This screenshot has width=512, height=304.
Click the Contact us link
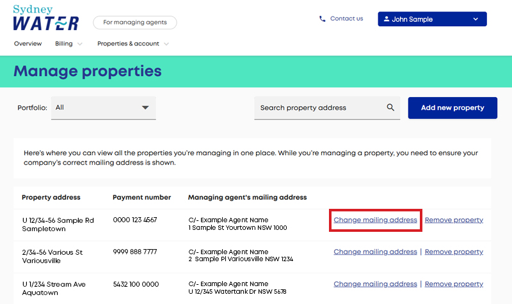coord(346,19)
